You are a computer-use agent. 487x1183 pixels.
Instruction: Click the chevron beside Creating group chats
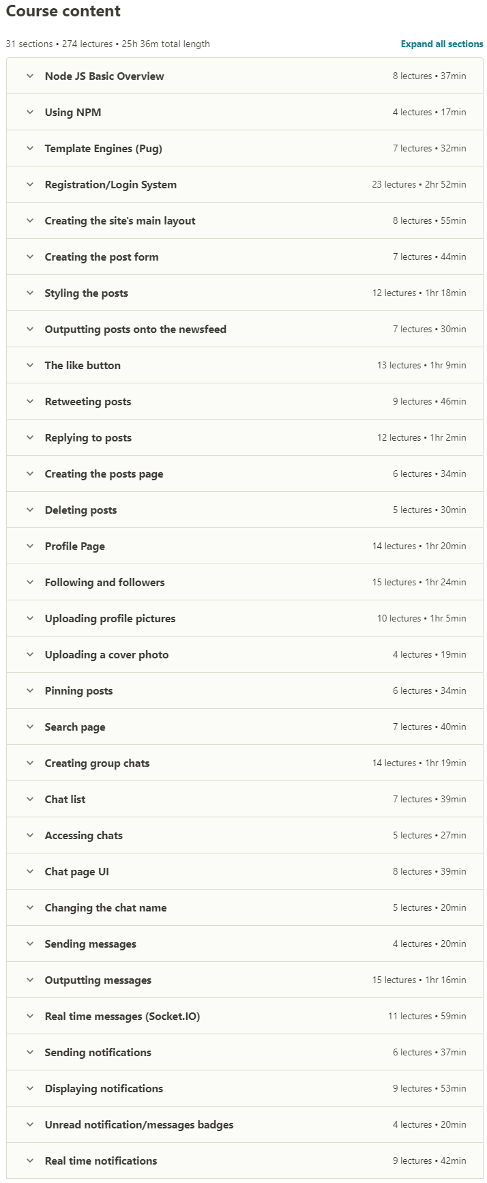click(x=30, y=763)
